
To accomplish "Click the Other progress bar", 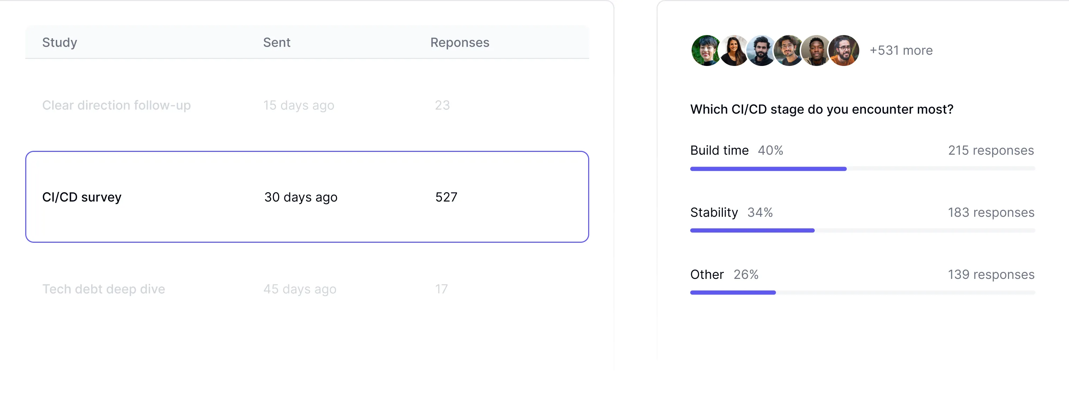I will click(862, 293).
